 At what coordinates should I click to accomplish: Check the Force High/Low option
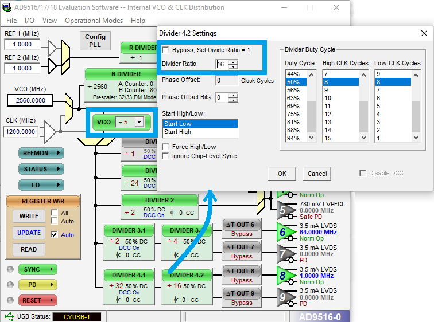point(166,147)
